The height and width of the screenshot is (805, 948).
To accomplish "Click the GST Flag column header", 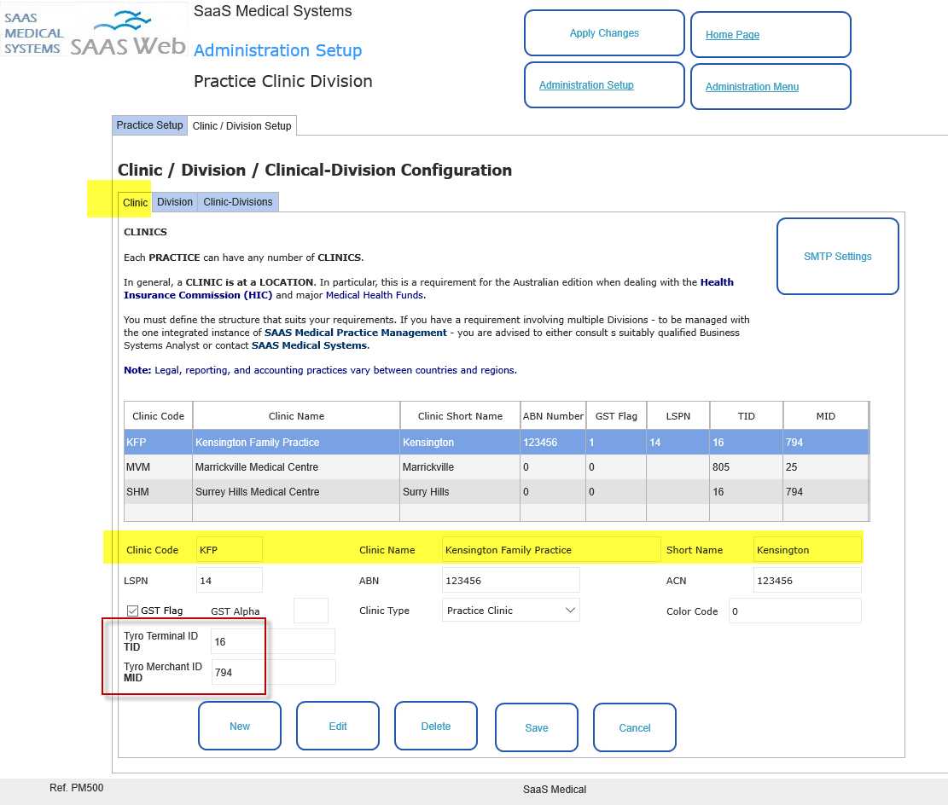I will pyautogui.click(x=616, y=416).
